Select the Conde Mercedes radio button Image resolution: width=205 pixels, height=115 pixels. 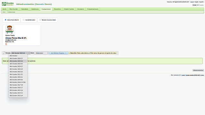(x=23, y=20)
